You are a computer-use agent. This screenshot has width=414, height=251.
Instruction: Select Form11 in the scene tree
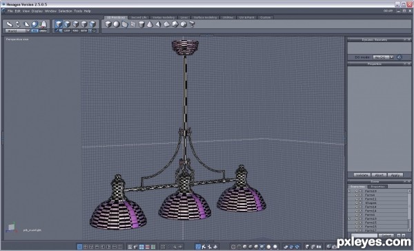coord(371,199)
